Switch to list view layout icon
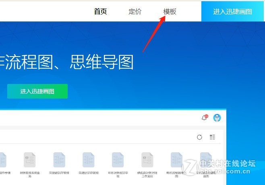Image resolution: width=265 pixels, height=185 pixels. [212, 137]
